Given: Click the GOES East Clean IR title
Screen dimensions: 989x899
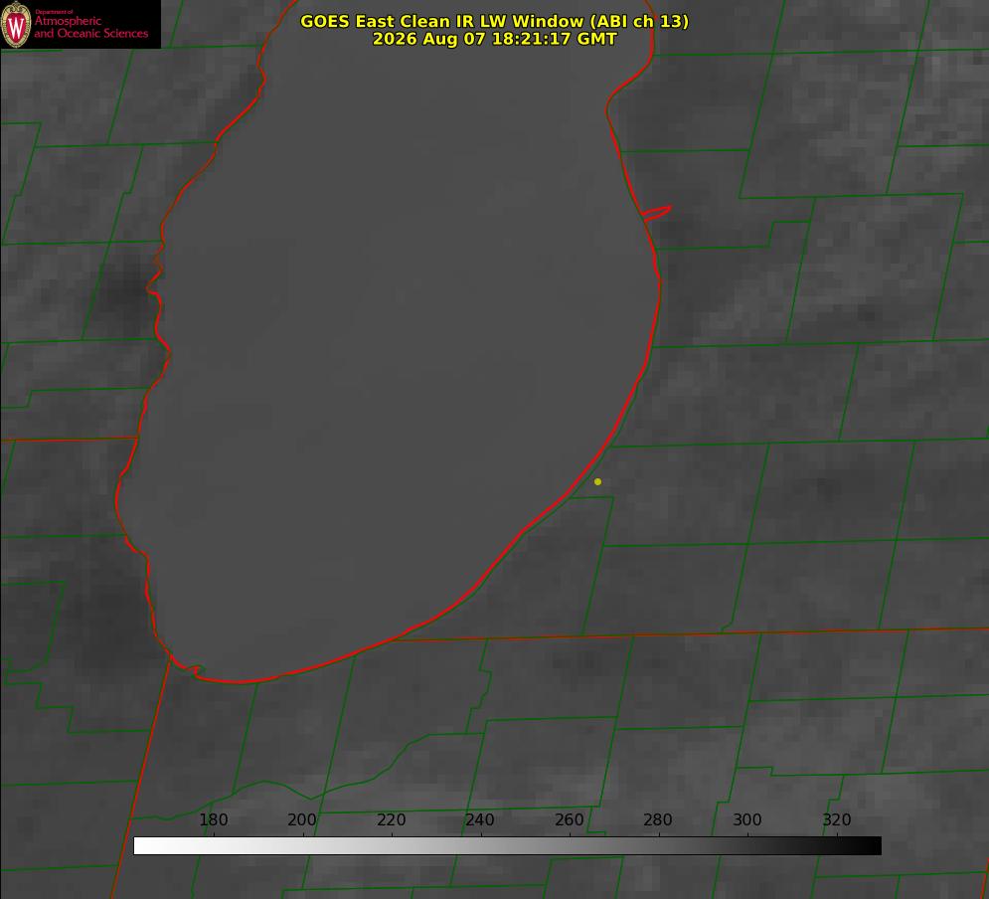Looking at the screenshot, I should (x=494, y=21).
